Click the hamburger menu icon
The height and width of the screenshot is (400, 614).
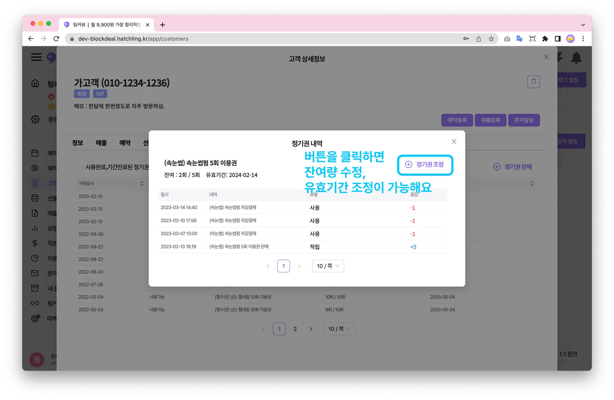pos(36,57)
